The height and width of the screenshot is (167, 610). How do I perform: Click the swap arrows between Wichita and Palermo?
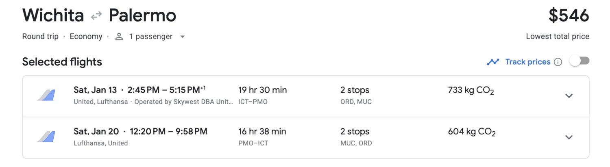click(96, 16)
